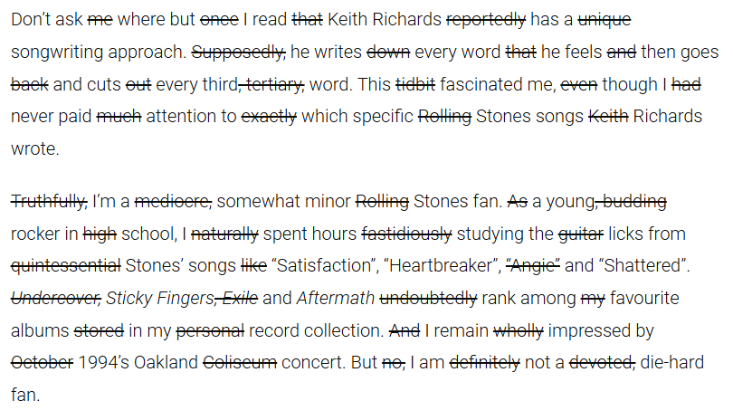
Task: Click the song title "Satisfaction"
Action: [321, 265]
